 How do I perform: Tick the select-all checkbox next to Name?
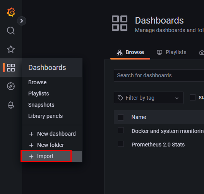point(121,117)
